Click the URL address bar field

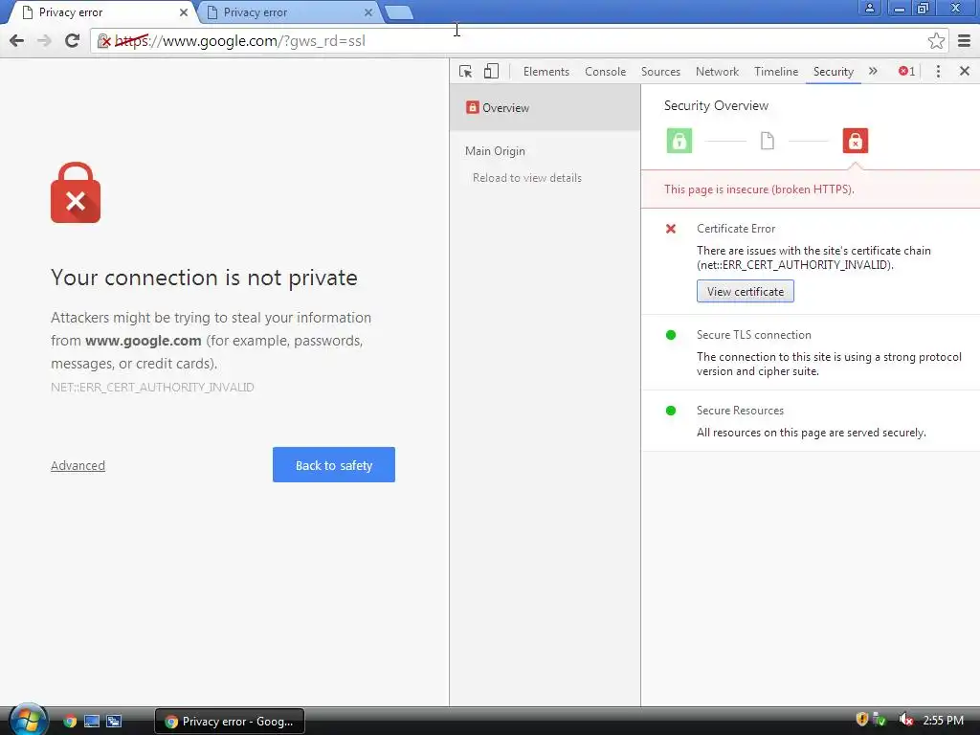coord(519,40)
